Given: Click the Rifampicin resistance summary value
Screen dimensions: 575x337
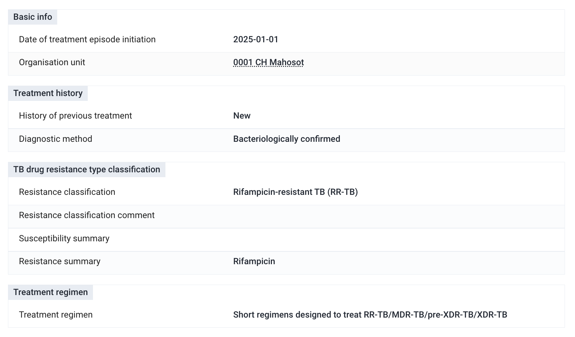Looking at the screenshot, I should 254,261.
